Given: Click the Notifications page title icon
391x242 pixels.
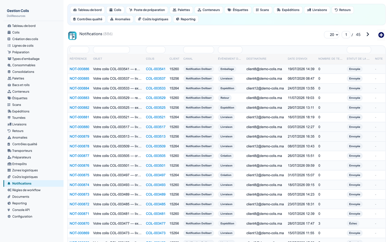Looking at the screenshot, I should (72, 36).
